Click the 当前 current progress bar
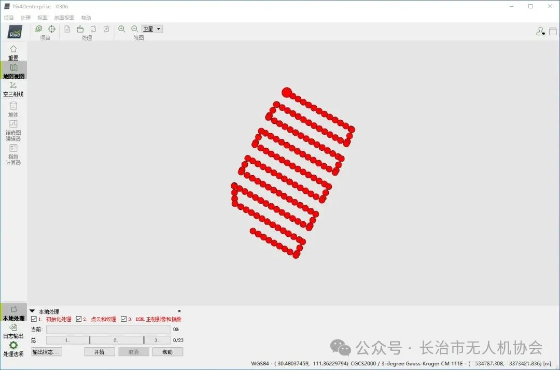560x370 pixels. click(x=108, y=329)
